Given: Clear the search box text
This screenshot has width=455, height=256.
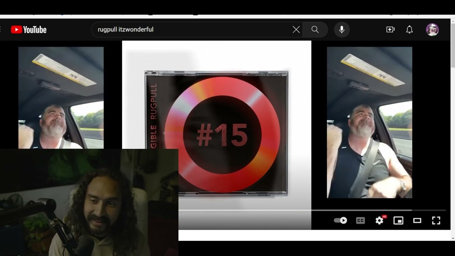Looking at the screenshot, I should click(296, 30).
